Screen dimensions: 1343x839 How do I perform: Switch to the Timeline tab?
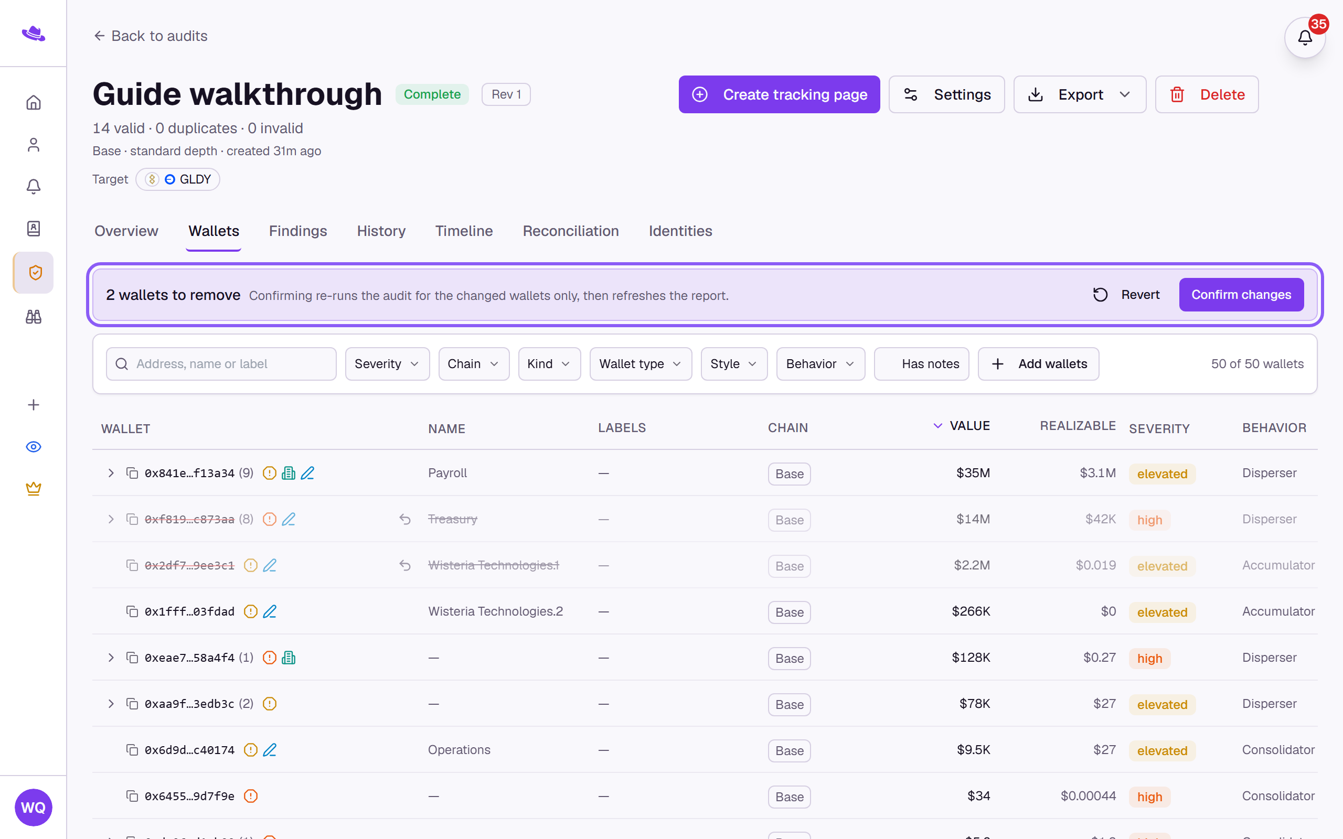[464, 231]
